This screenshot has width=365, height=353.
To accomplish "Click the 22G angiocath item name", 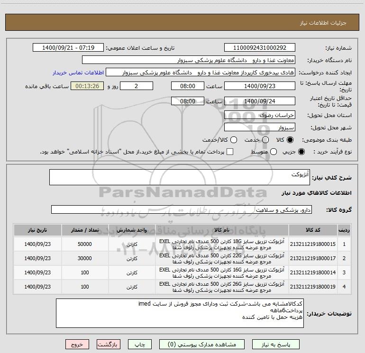I will pos(222,258).
